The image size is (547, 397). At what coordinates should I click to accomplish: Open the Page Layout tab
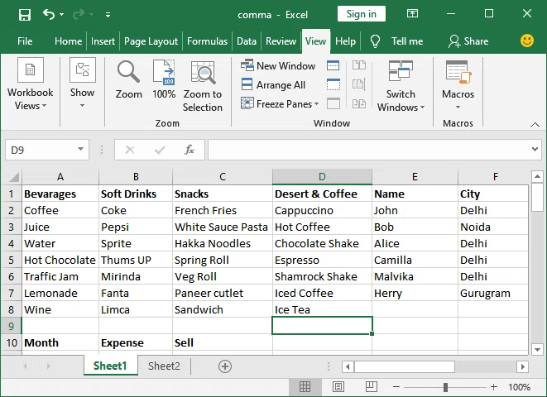coord(151,41)
